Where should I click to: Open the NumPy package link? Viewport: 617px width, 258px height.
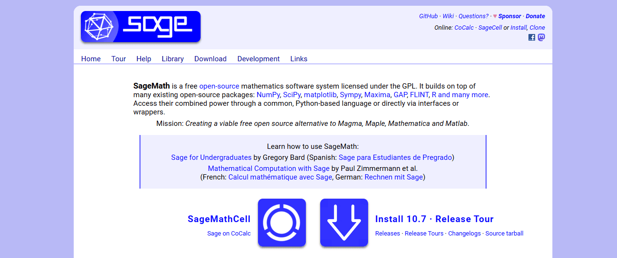[x=268, y=95]
